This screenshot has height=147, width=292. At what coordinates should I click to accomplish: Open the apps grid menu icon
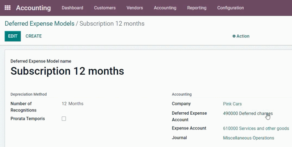click(x=7, y=8)
